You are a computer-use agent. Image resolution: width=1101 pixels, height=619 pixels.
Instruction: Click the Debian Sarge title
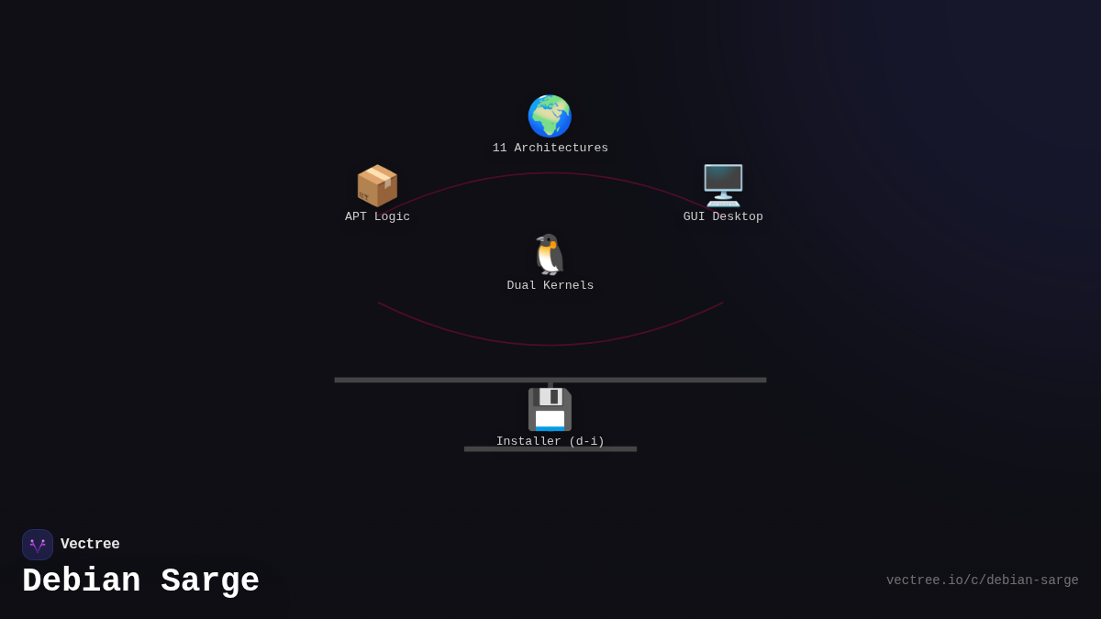pyautogui.click(x=140, y=580)
